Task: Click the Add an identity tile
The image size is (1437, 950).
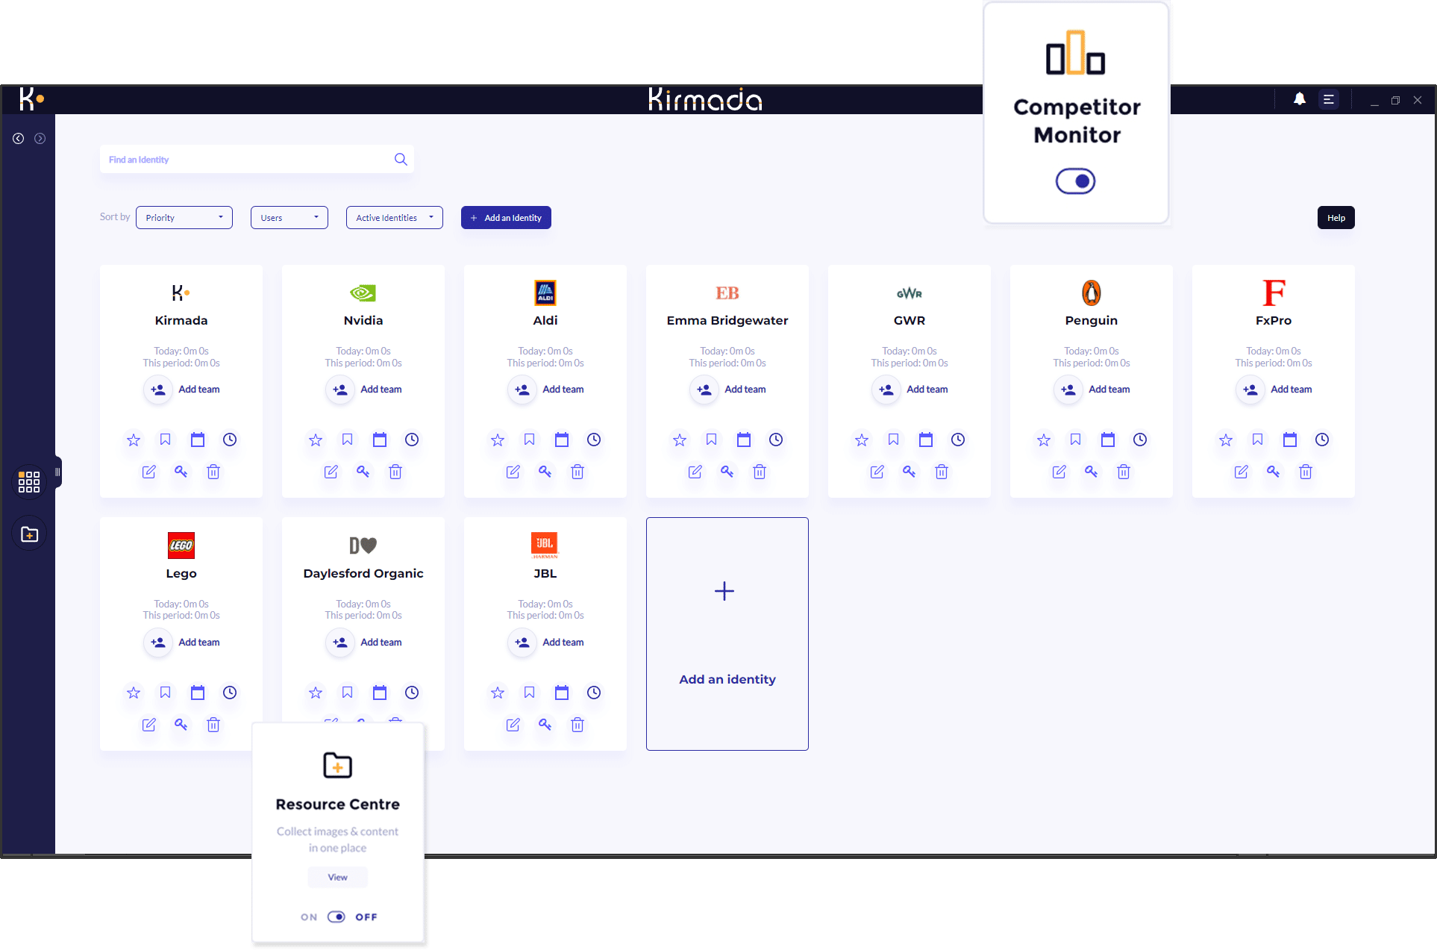Action: click(x=727, y=634)
